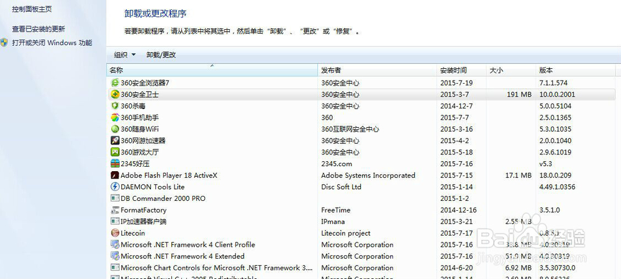Image resolution: width=621 pixels, height=279 pixels.
Task: Select the 360安全浏览器7 row name
Action: tap(145, 83)
